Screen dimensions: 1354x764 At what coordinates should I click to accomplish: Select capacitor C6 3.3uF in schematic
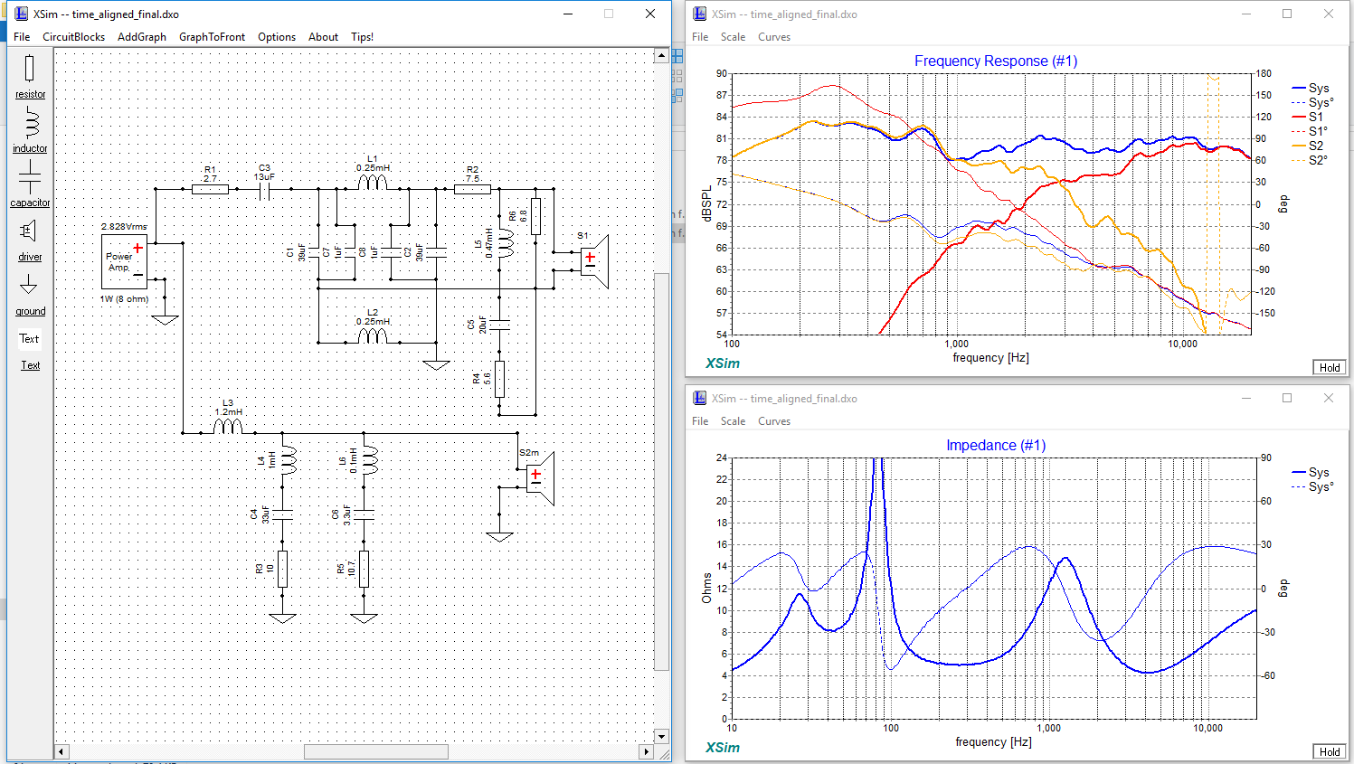(x=364, y=514)
